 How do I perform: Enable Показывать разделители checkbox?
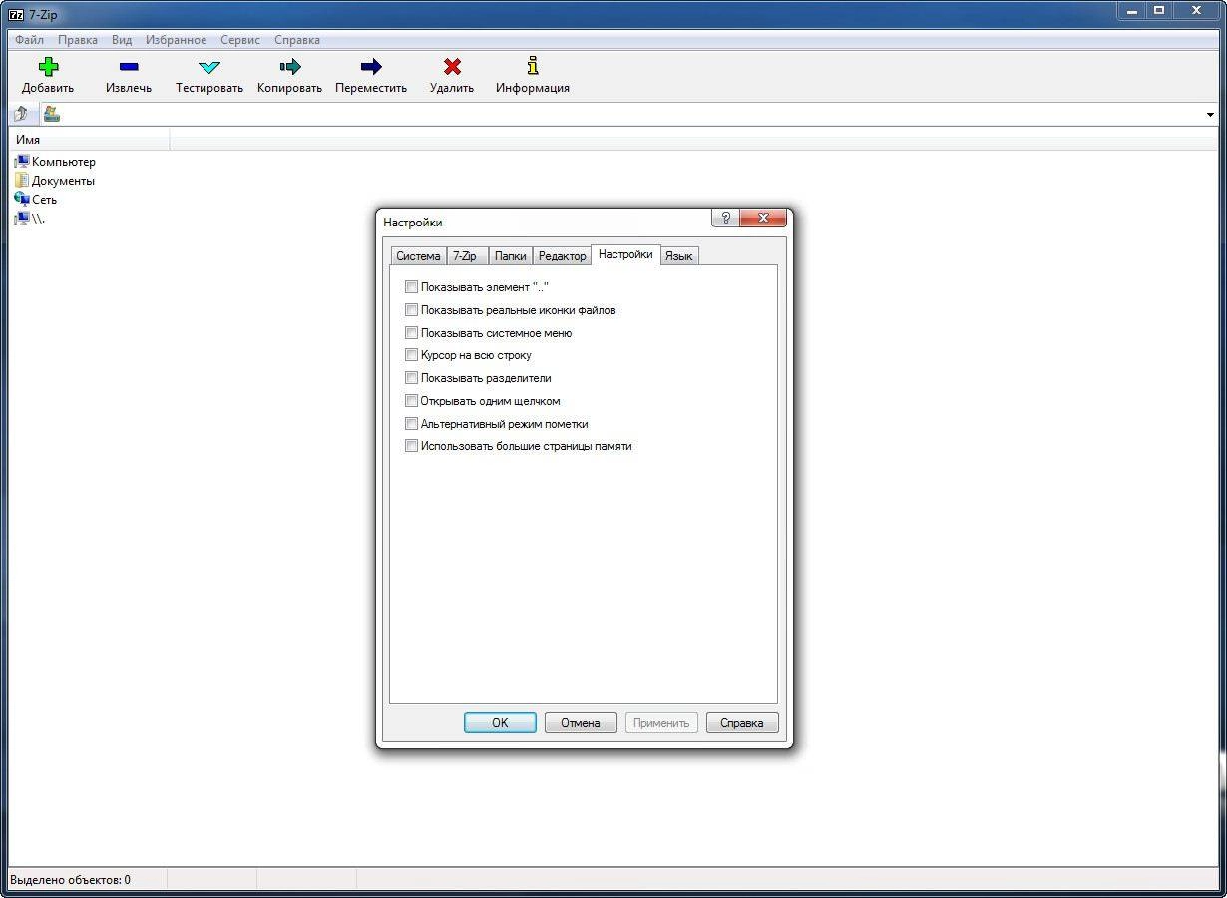(411, 378)
